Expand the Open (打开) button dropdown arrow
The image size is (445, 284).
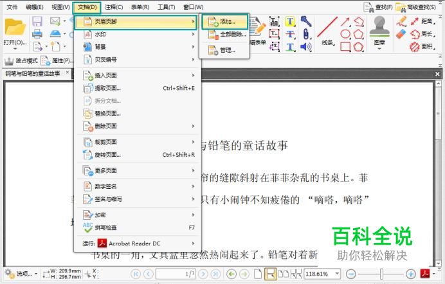click(15, 49)
